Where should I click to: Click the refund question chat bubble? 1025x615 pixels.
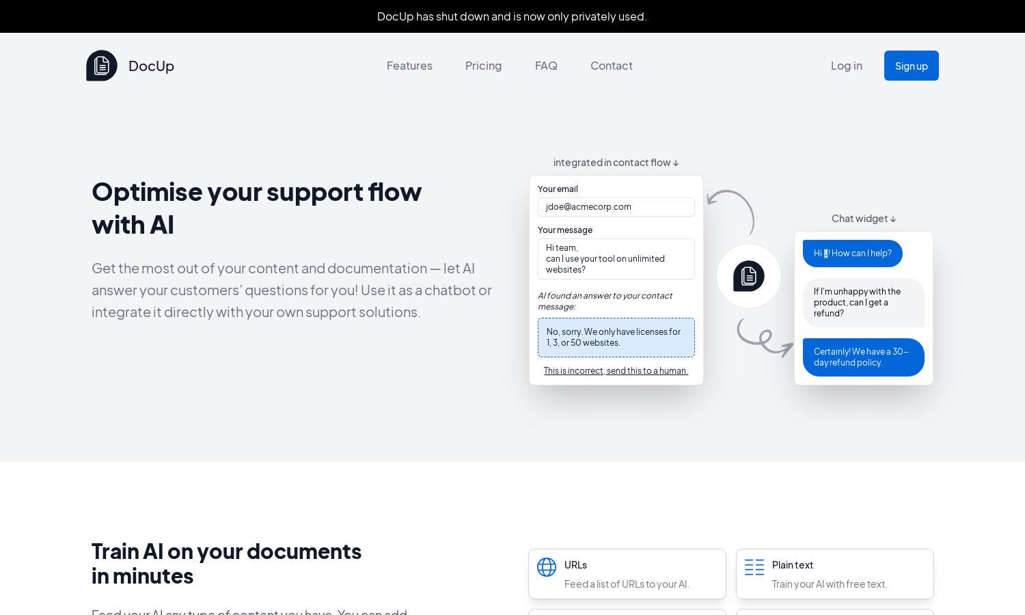[x=864, y=303]
